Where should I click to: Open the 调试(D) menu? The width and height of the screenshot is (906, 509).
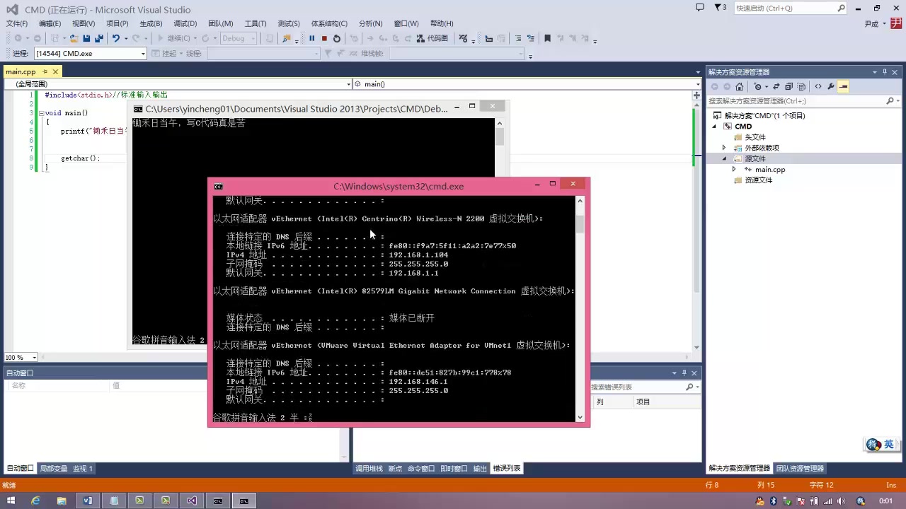click(185, 23)
